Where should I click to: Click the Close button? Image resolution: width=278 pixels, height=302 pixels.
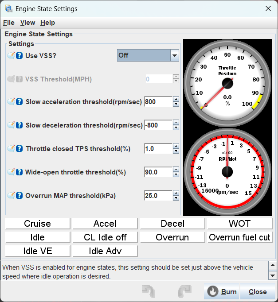click(257, 292)
